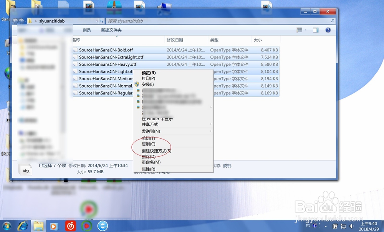384x232 pixels.
Task: Click the 新建文件夹 toolbar button
Action: tap(111, 30)
